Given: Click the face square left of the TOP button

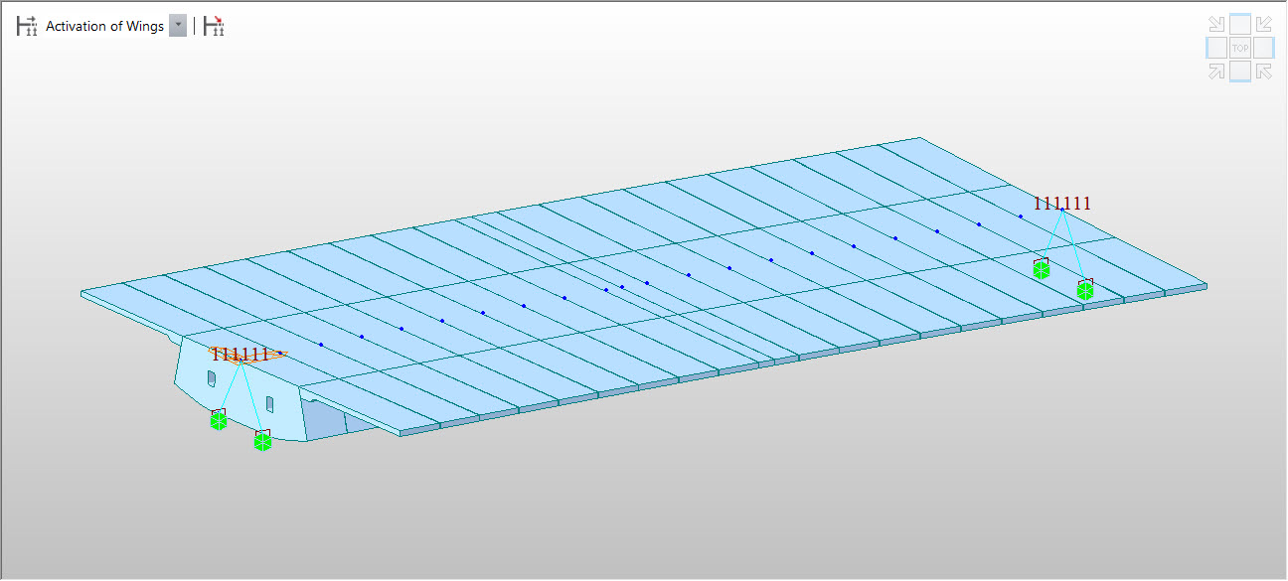Looking at the screenshot, I should [x=1215, y=47].
